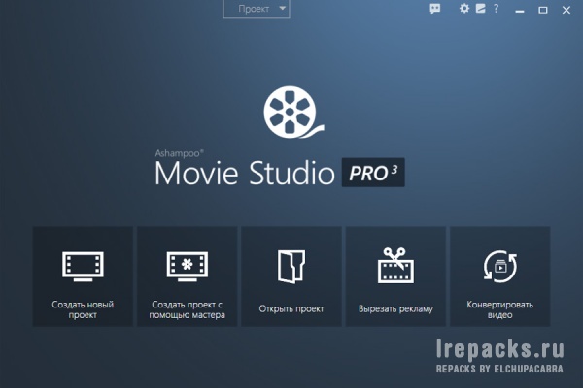Click the skin/theme icon next to the gear

click(x=480, y=8)
